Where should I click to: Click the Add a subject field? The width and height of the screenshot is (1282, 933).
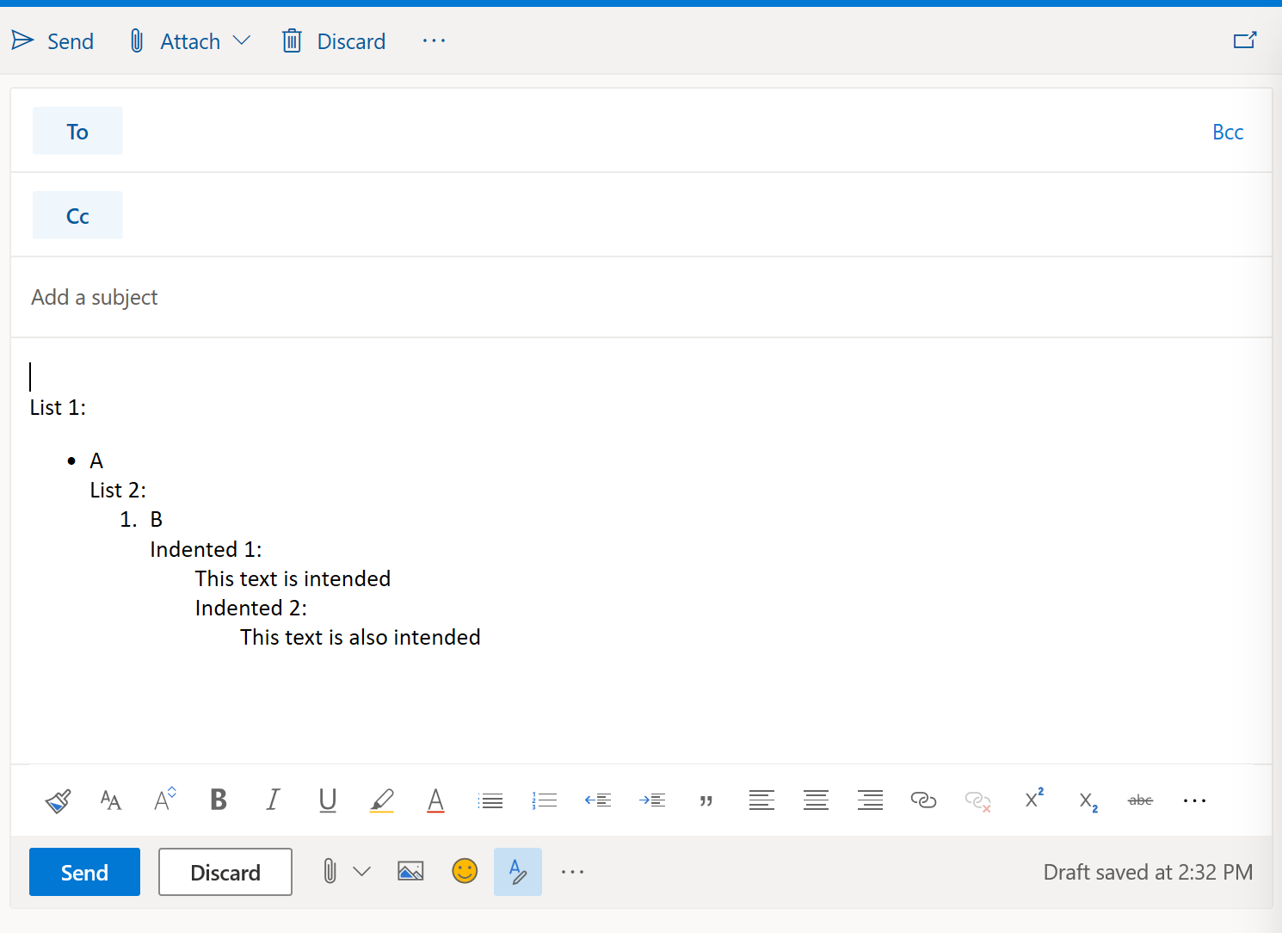pos(95,297)
